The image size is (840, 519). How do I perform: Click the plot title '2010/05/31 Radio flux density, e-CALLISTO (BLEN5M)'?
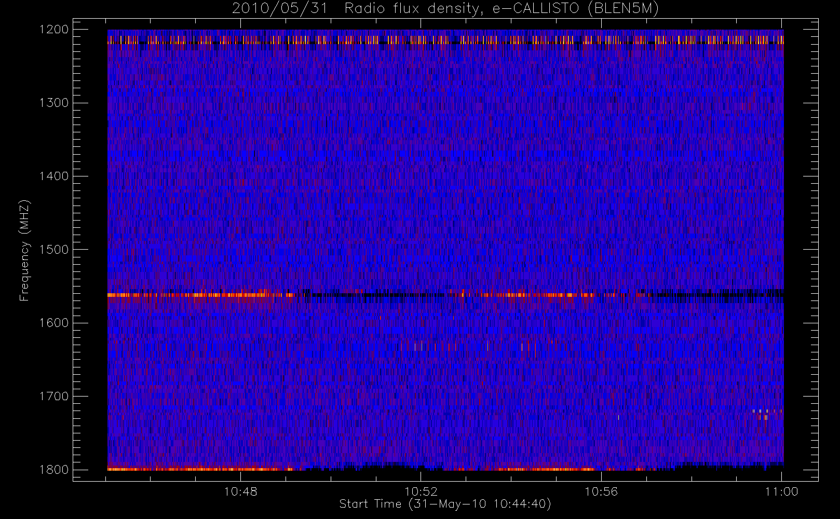(445, 9)
